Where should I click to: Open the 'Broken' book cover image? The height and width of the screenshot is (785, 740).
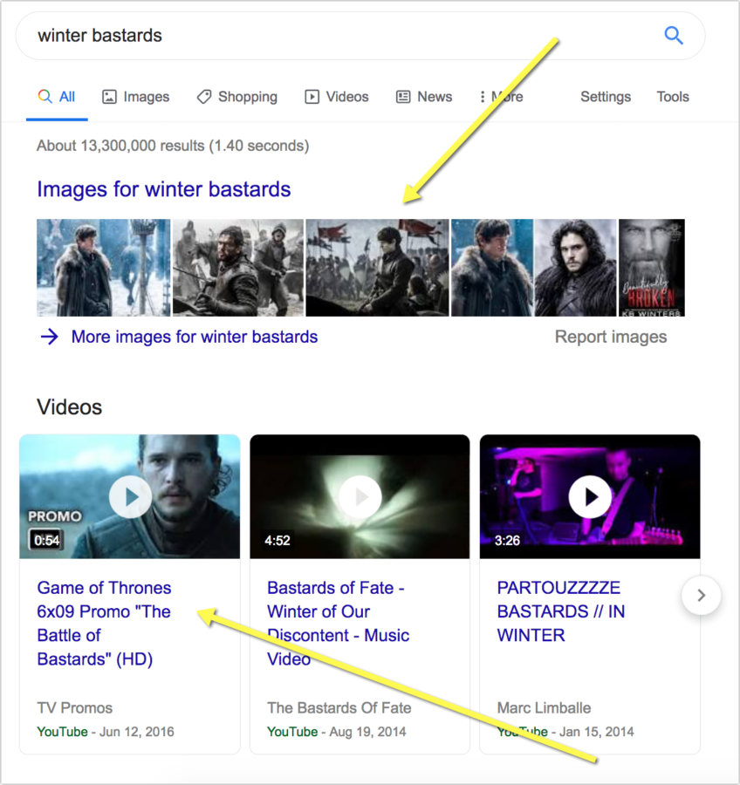652,268
